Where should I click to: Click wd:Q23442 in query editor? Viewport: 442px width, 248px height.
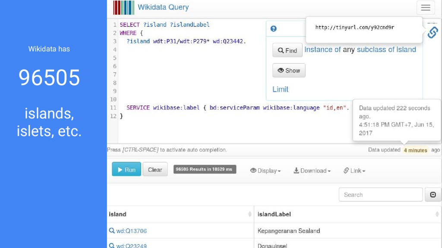click(228, 41)
